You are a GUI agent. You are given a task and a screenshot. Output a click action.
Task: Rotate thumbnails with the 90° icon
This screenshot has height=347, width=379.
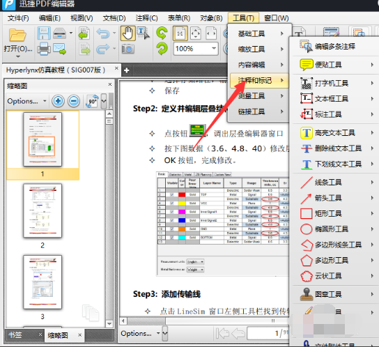point(92,101)
